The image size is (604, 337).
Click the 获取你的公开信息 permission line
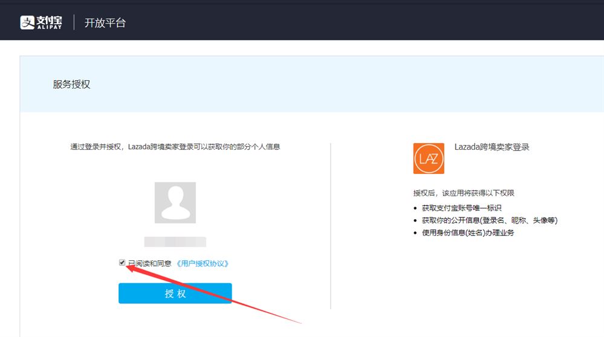tap(490, 220)
